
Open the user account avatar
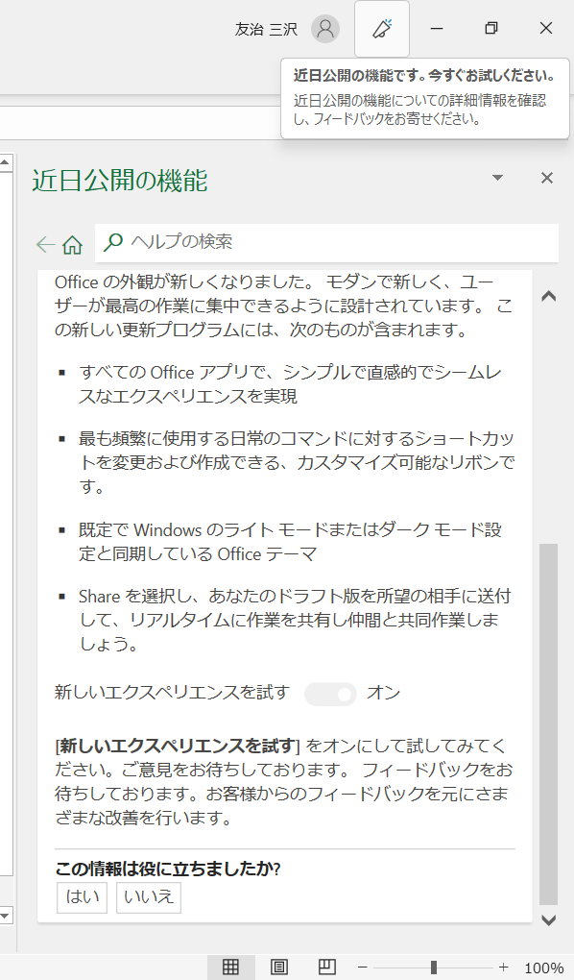[x=325, y=29]
